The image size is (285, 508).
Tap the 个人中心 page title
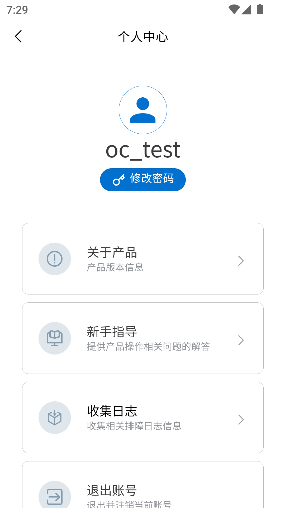point(143,37)
